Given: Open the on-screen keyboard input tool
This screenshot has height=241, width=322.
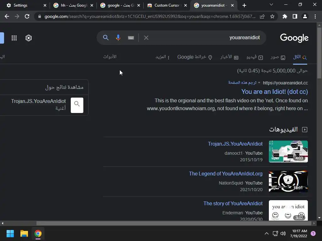Looking at the screenshot, I should click(x=131, y=38).
